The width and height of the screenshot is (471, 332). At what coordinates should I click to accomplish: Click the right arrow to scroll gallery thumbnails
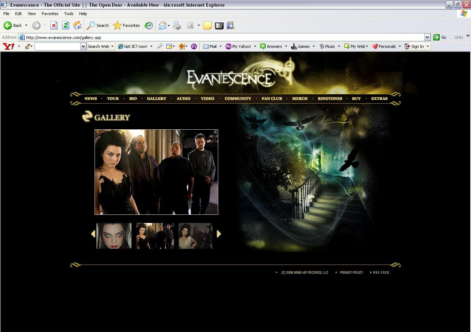219,234
